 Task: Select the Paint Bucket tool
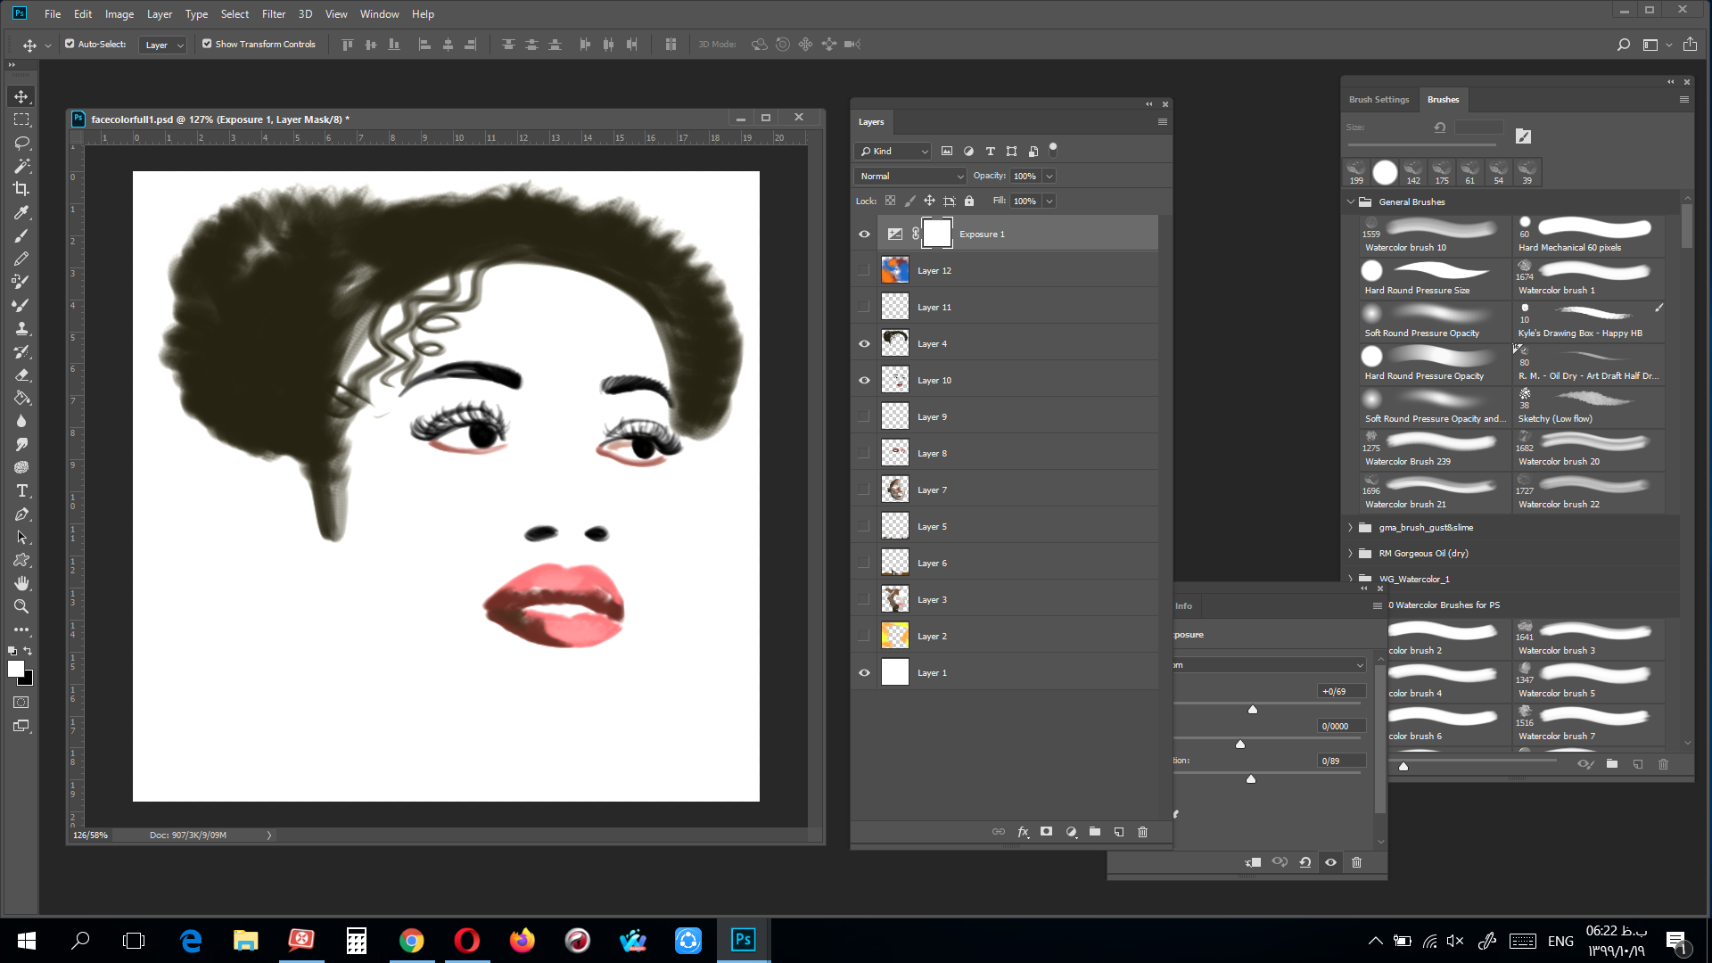tap(21, 398)
